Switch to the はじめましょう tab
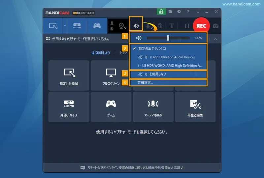 (x=101, y=53)
